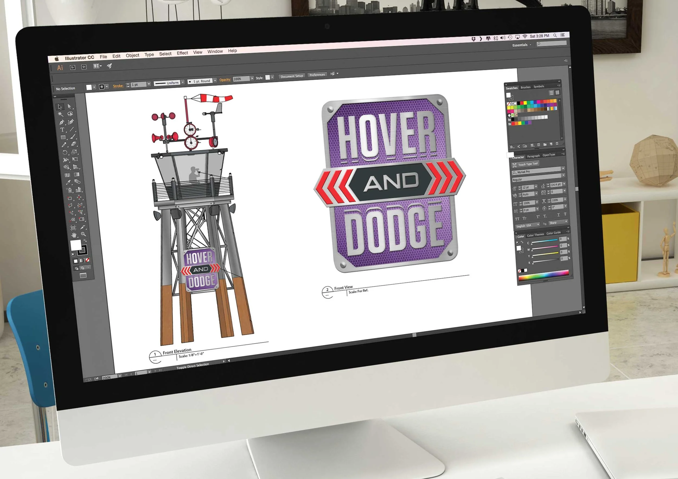Select the Magic Wand tool
The width and height of the screenshot is (678, 479).
60,114
